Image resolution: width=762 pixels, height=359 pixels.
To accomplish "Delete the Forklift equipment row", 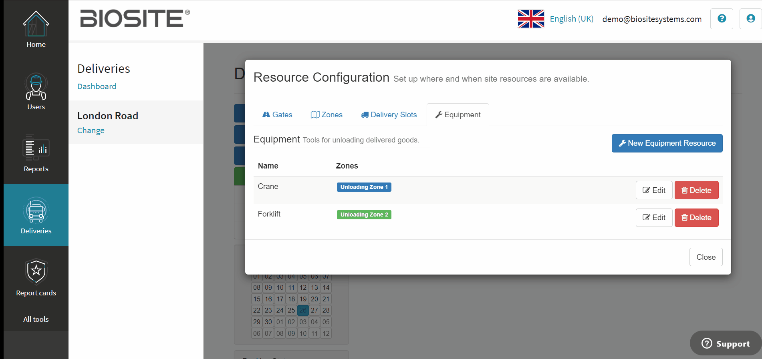I will tap(696, 218).
